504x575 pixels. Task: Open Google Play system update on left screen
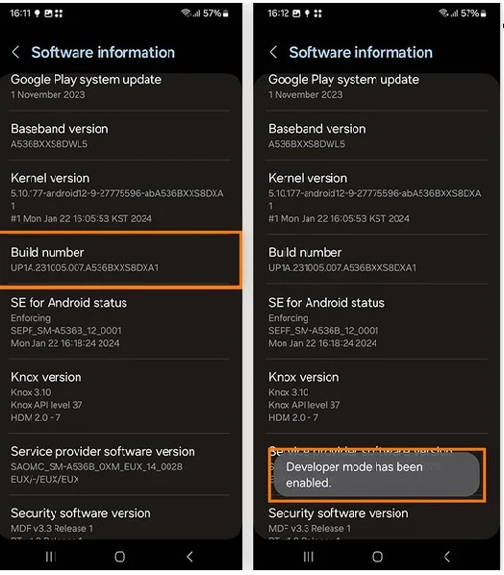pos(119,87)
